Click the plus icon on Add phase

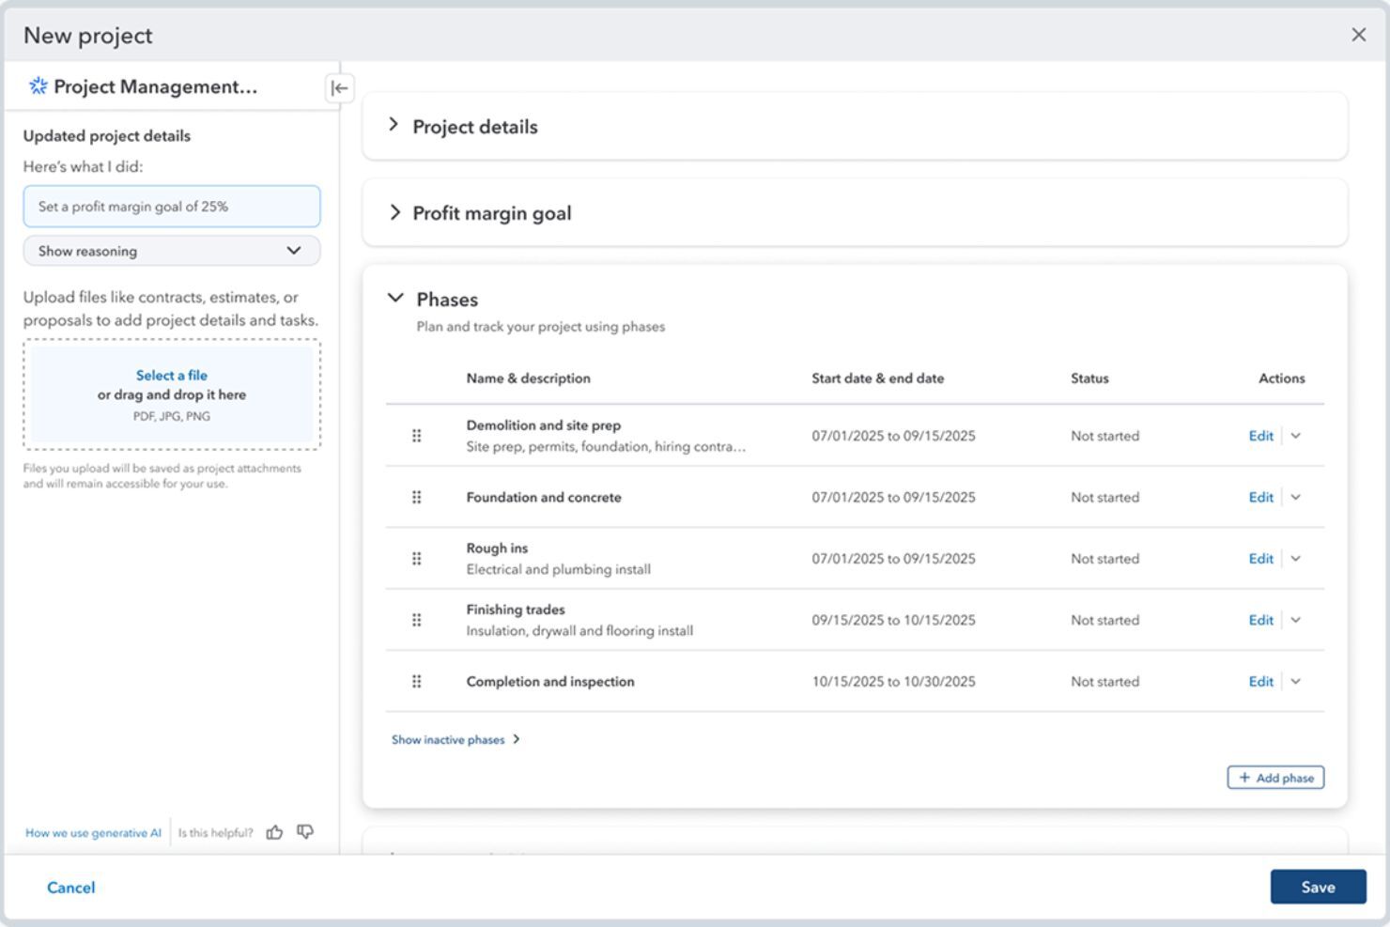[1245, 778]
